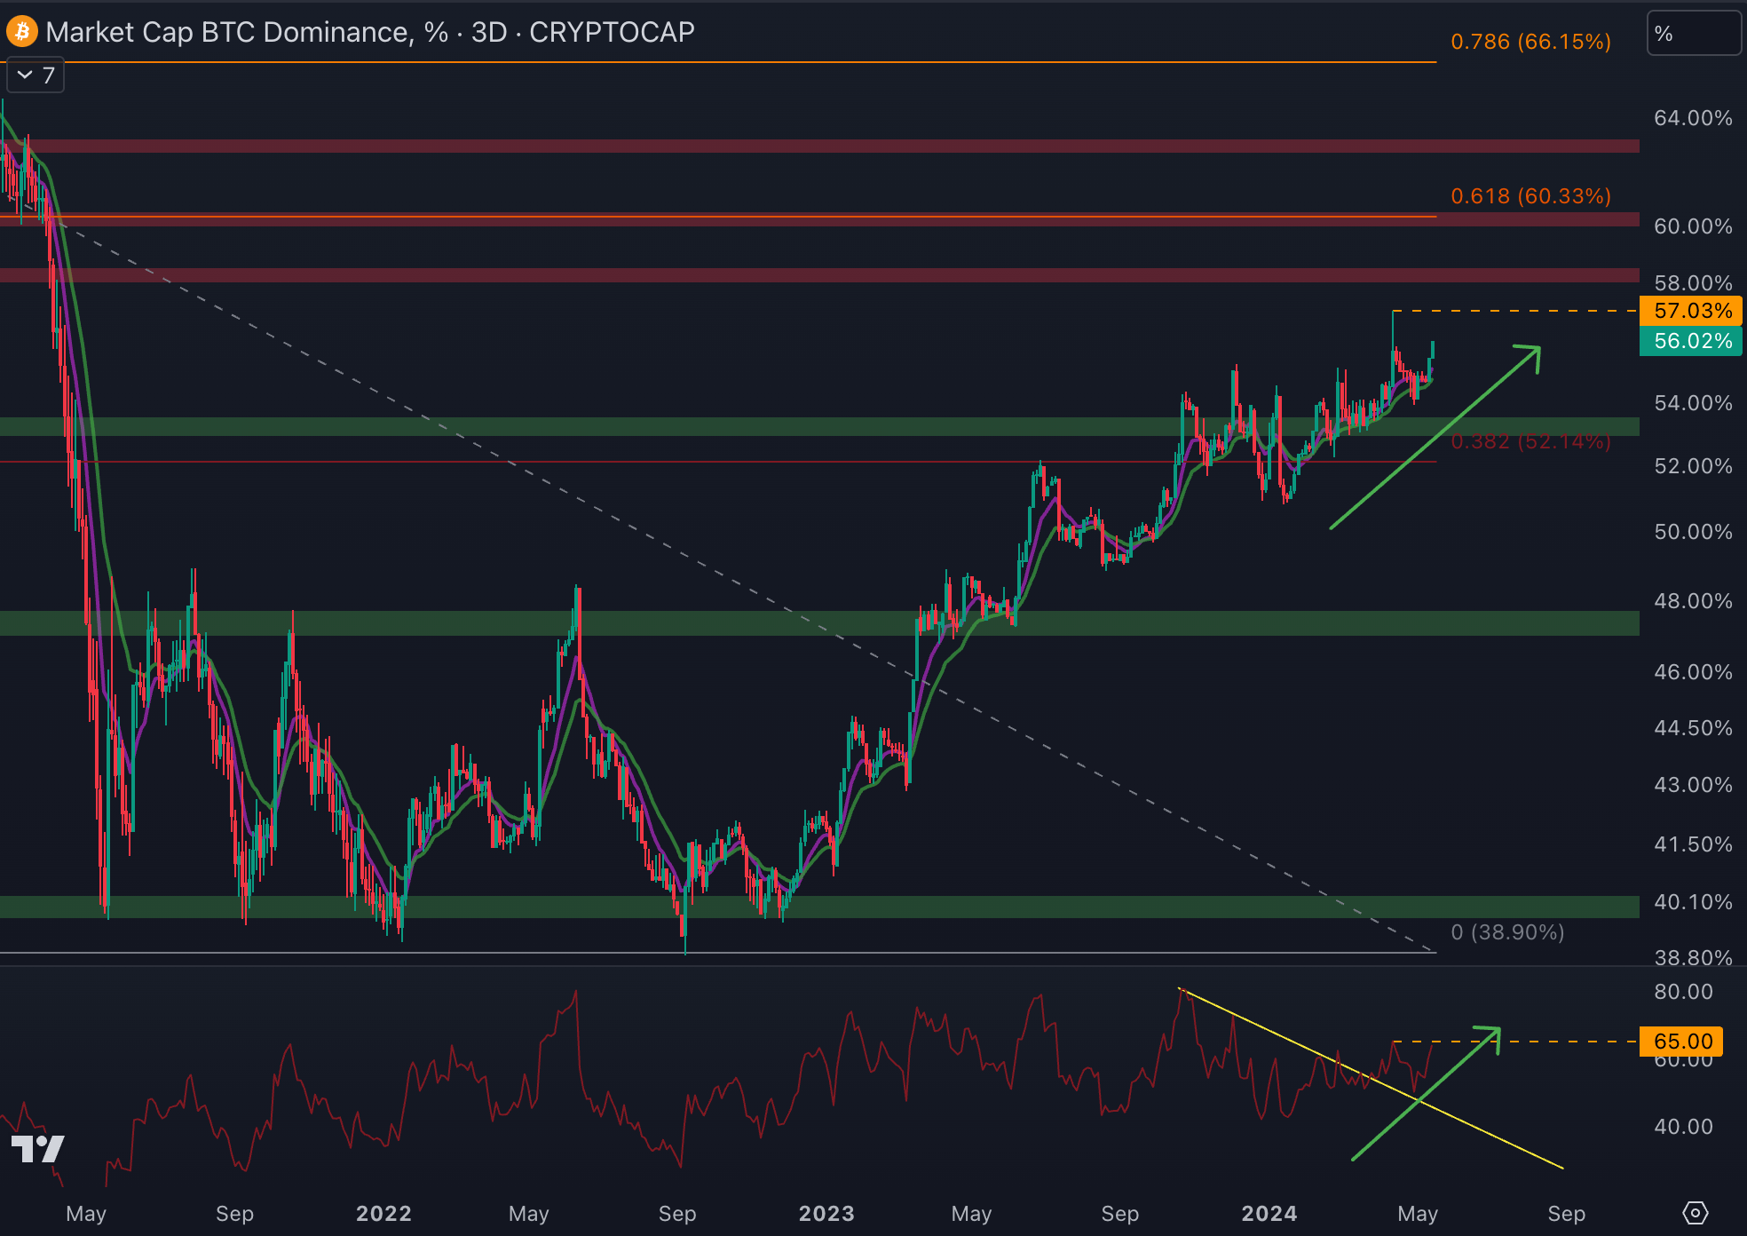
Task: Click the orange 65.00 RSI label
Action: [x=1682, y=1041]
